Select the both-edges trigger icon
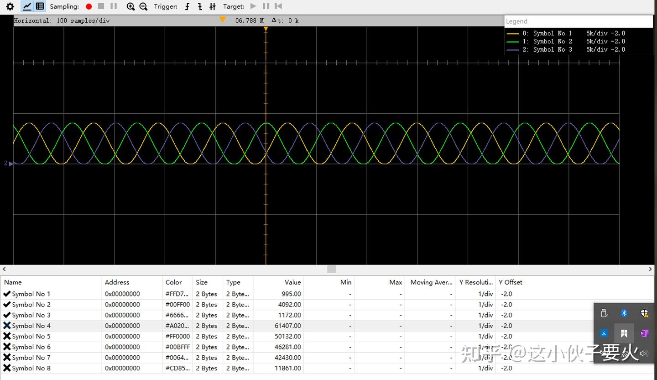This screenshot has height=380, width=657. (x=213, y=6)
